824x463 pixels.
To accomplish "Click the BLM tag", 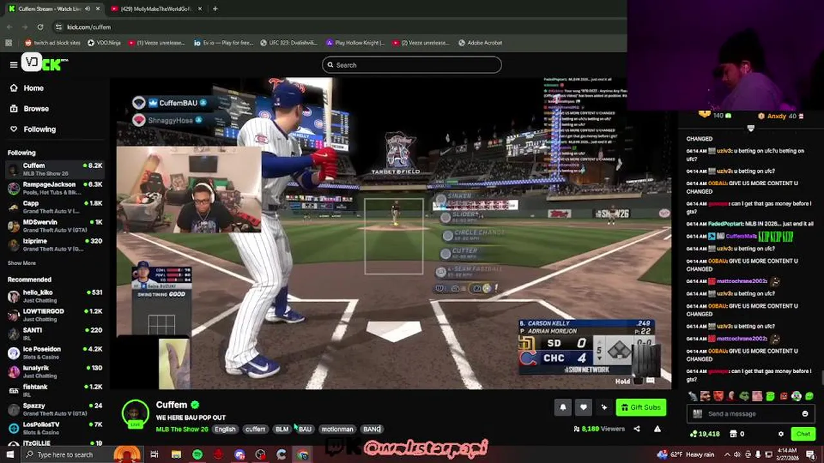I will [x=282, y=429].
